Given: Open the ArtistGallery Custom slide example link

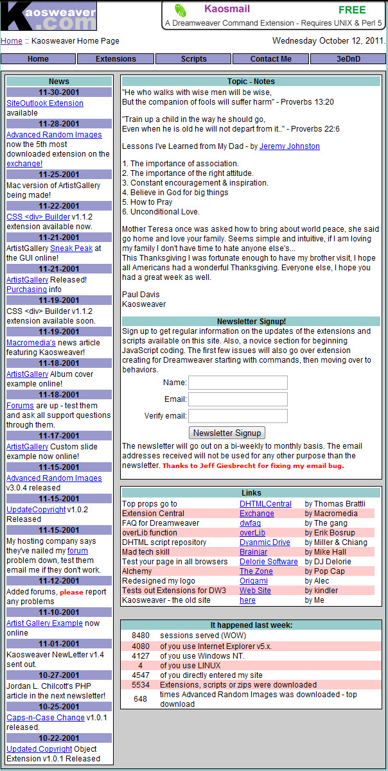Looking at the screenshot, I should click(27, 447).
